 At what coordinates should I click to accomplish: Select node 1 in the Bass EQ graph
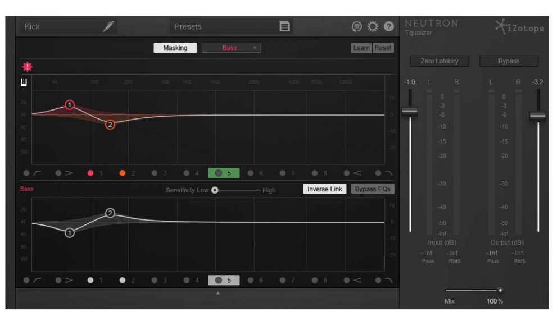(70, 233)
